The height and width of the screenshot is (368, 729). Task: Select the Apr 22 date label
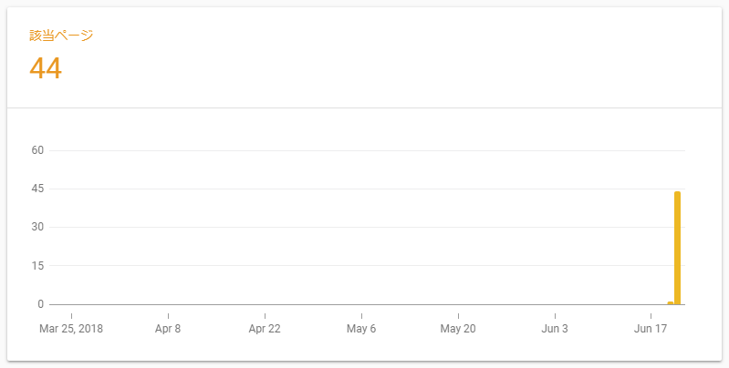(265, 329)
